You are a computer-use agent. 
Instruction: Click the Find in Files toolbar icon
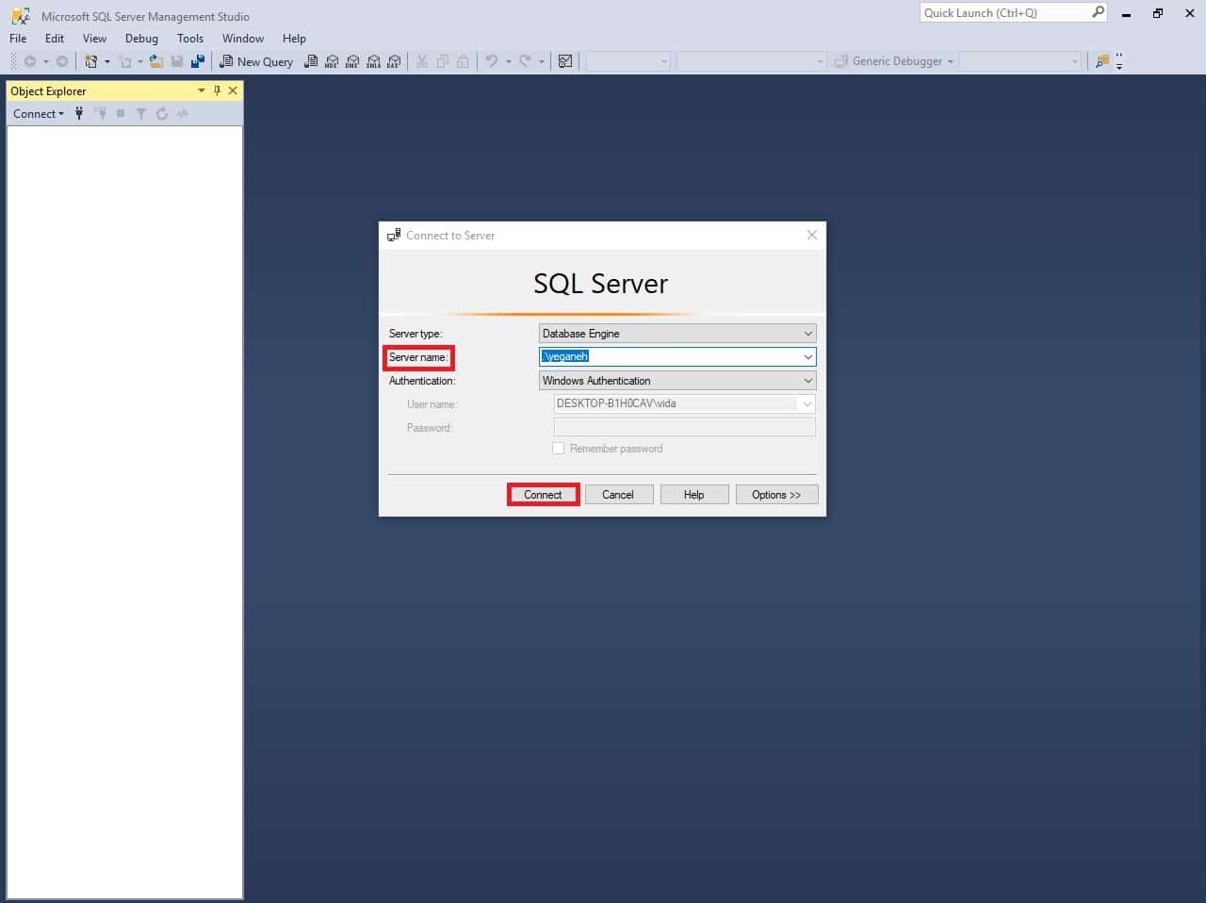coord(1101,61)
